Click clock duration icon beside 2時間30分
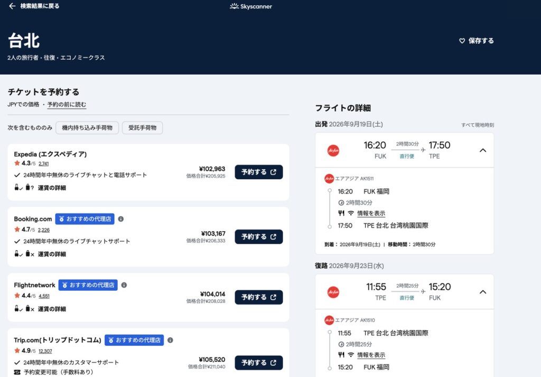Screen dimensions: 541x377 coord(341,203)
